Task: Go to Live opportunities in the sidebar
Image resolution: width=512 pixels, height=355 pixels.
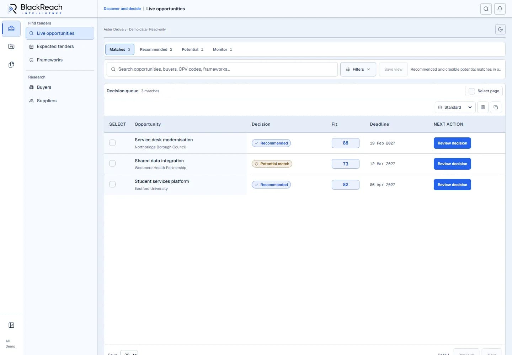Action: click(x=60, y=33)
